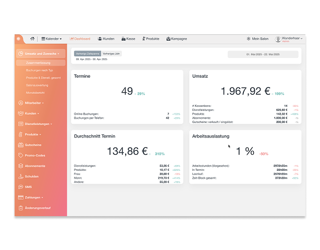
Task: Open Promo-Codes in the sidebar
Action: (35, 155)
